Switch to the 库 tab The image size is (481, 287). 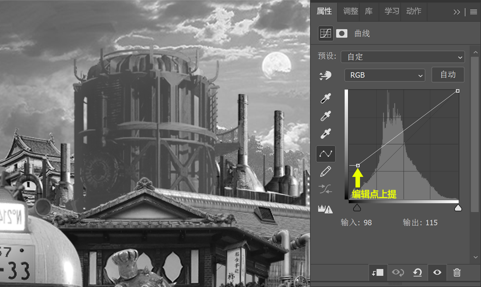point(369,11)
